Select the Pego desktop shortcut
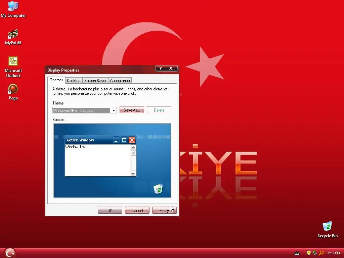 click(13, 92)
